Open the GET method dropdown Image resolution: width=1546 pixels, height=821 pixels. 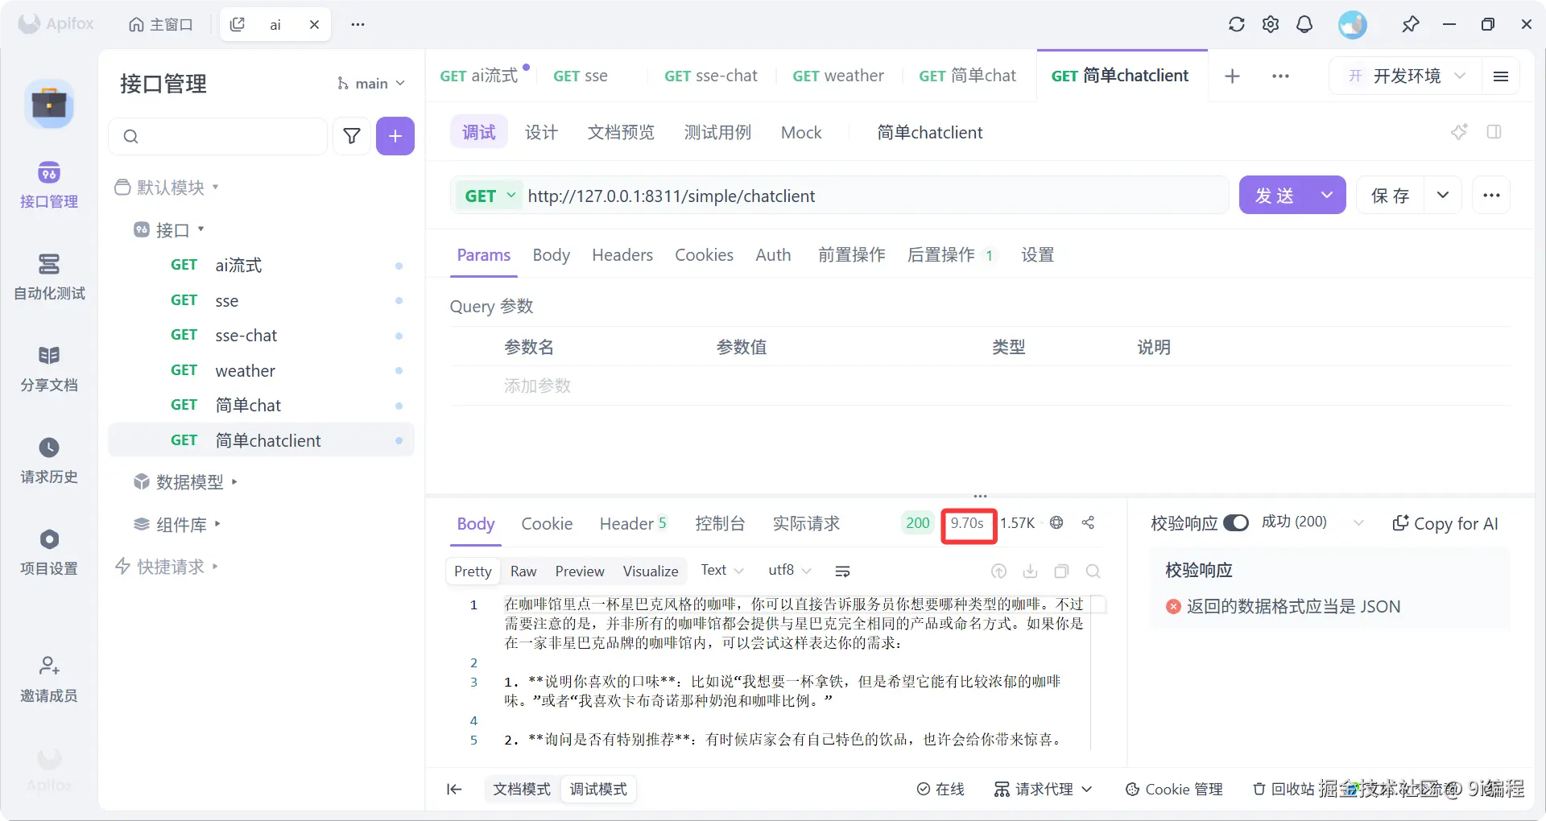click(x=490, y=196)
